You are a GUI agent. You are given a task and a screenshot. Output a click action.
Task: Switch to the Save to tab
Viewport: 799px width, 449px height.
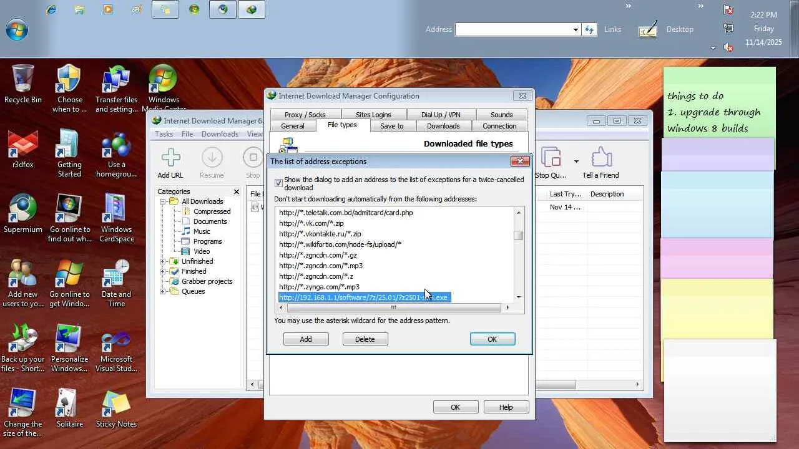[x=392, y=126]
